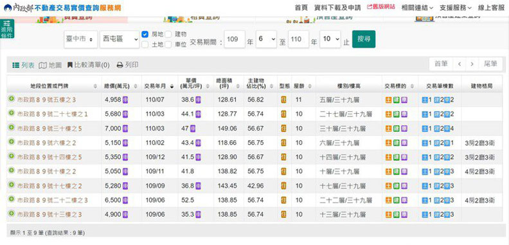Expand row 市政路89號十四樓之5 green plus icon
Screen dimensions: 509x245
tap(12, 156)
